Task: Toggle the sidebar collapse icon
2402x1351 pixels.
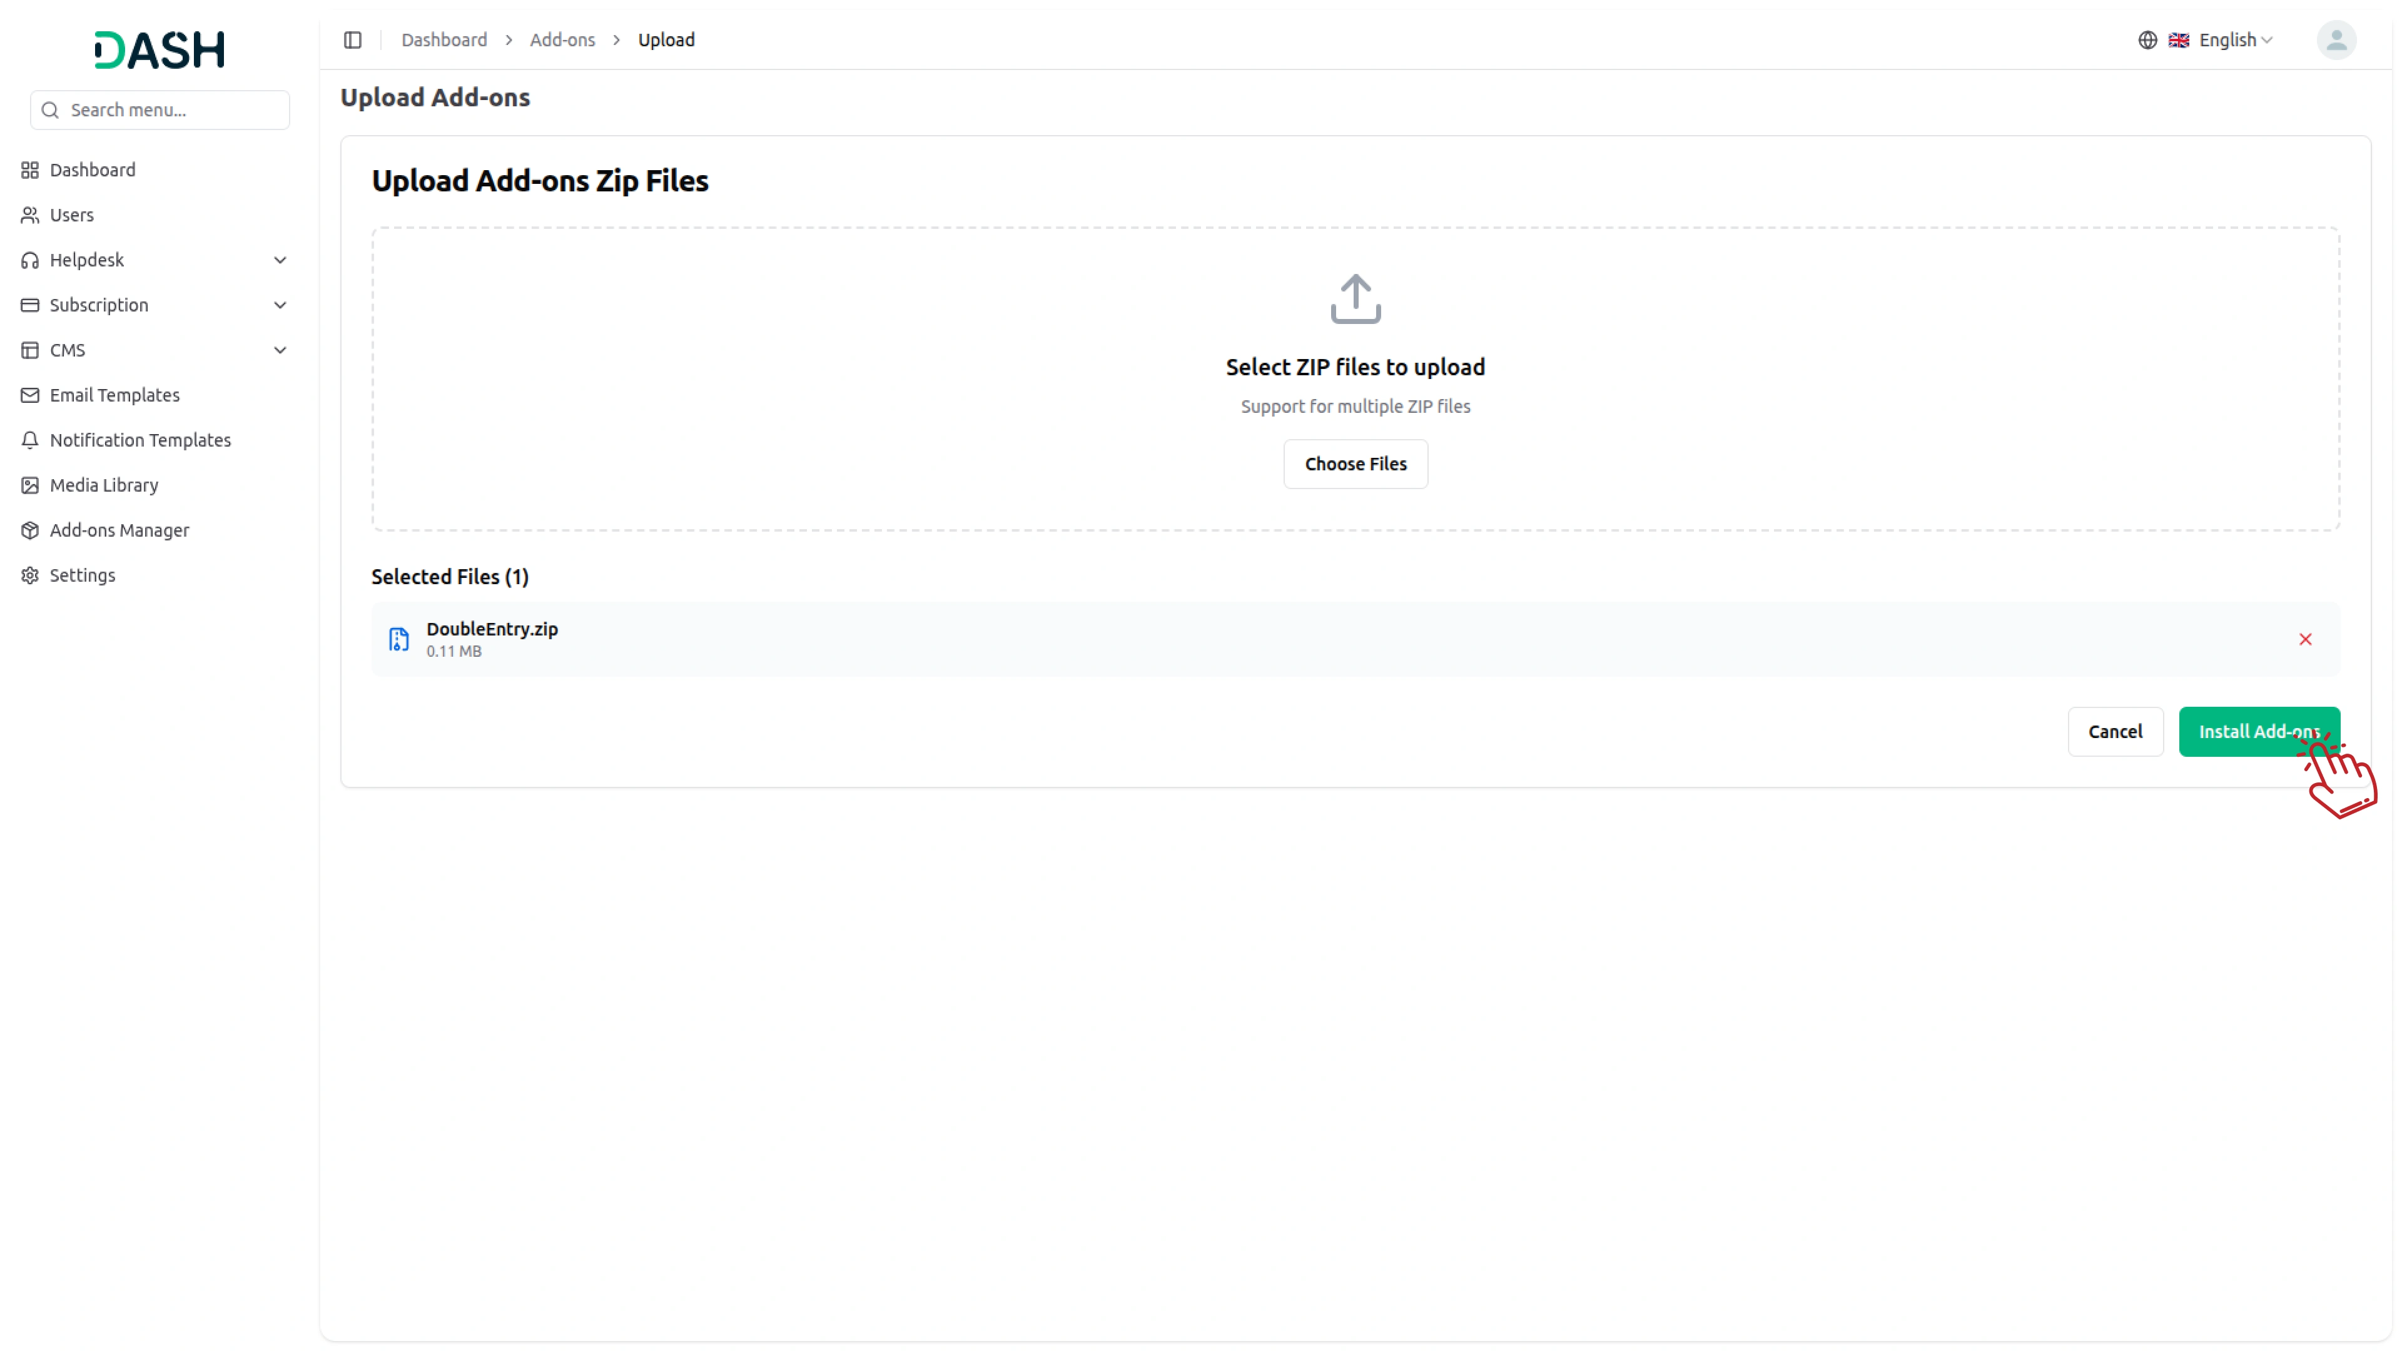Action: coord(352,40)
